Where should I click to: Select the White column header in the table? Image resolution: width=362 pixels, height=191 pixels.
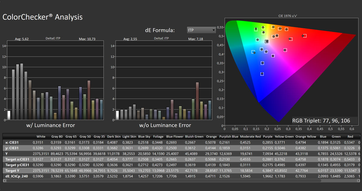coord(41,136)
